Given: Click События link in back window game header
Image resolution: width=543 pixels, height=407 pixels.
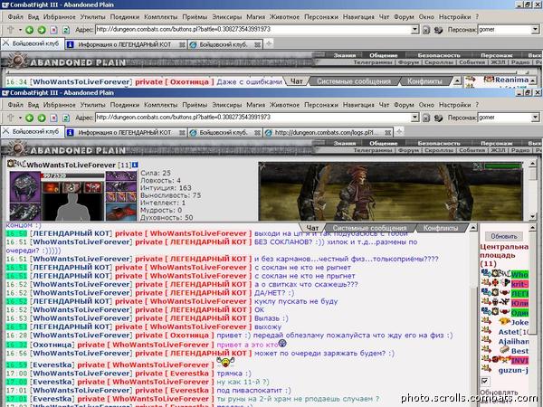Looking at the screenshot, I should [x=472, y=62].
